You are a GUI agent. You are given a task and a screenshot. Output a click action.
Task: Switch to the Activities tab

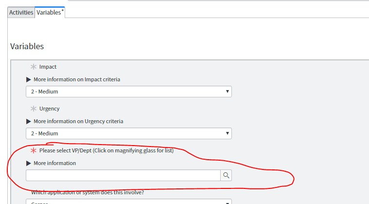coord(21,12)
